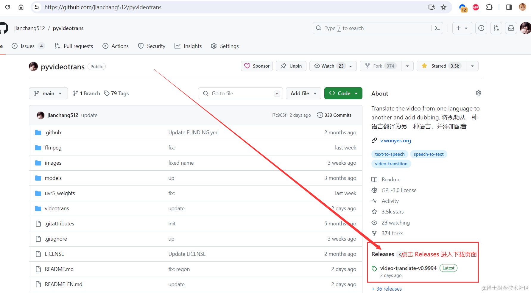The height and width of the screenshot is (293, 531).
Task: Unpin the pyvideotrans repository
Action: (x=291, y=66)
